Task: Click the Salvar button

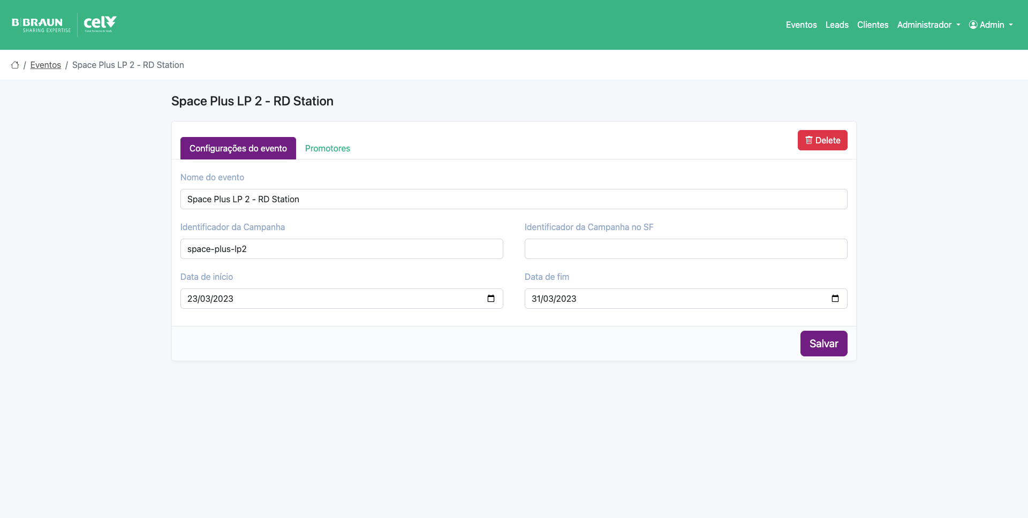Action: 823,344
